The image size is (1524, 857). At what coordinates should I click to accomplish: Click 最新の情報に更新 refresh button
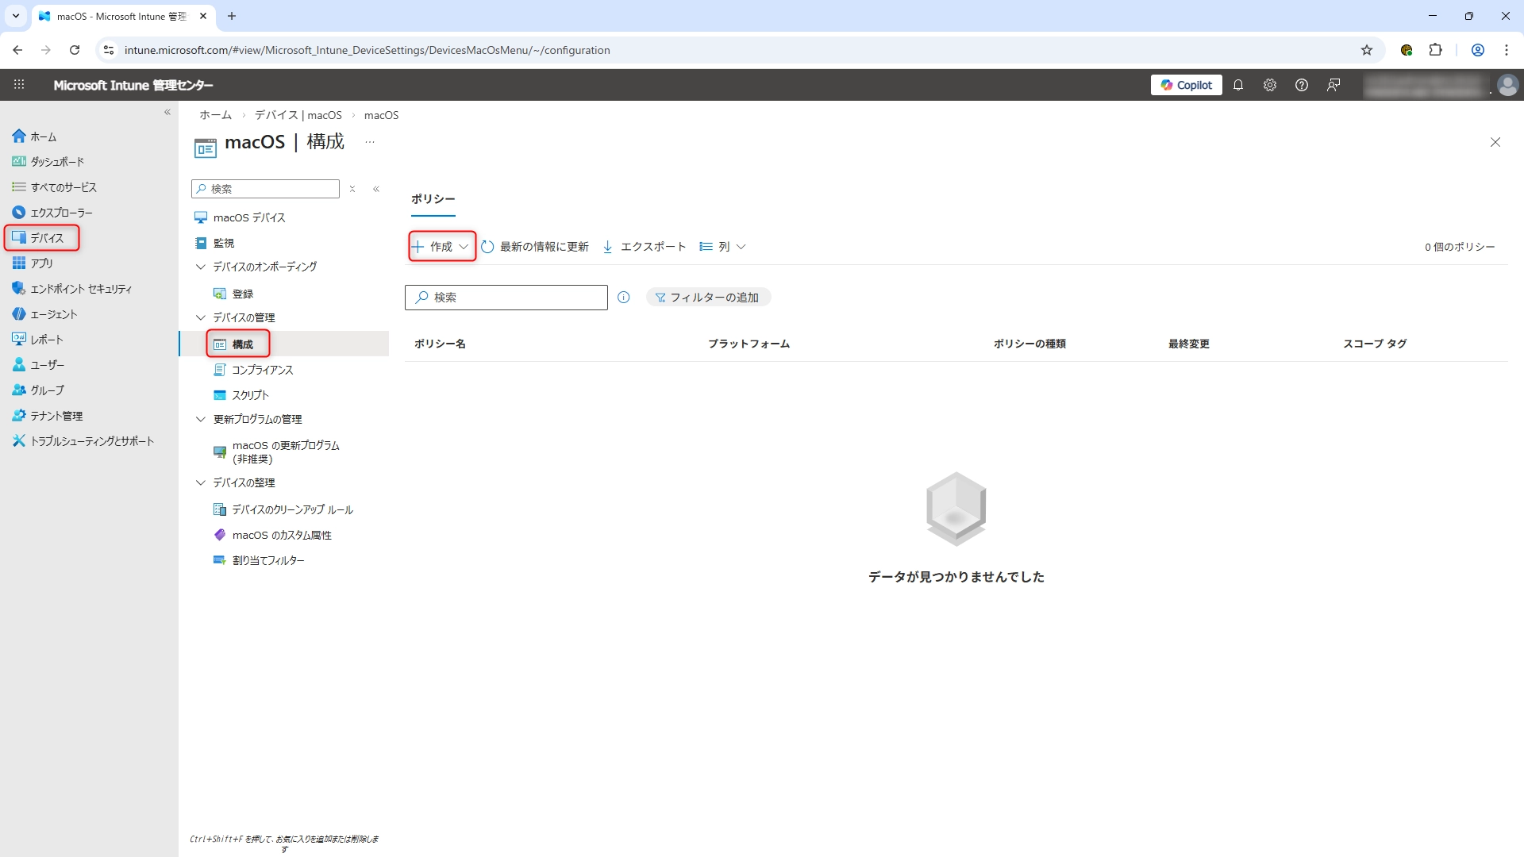pyautogui.click(x=535, y=247)
